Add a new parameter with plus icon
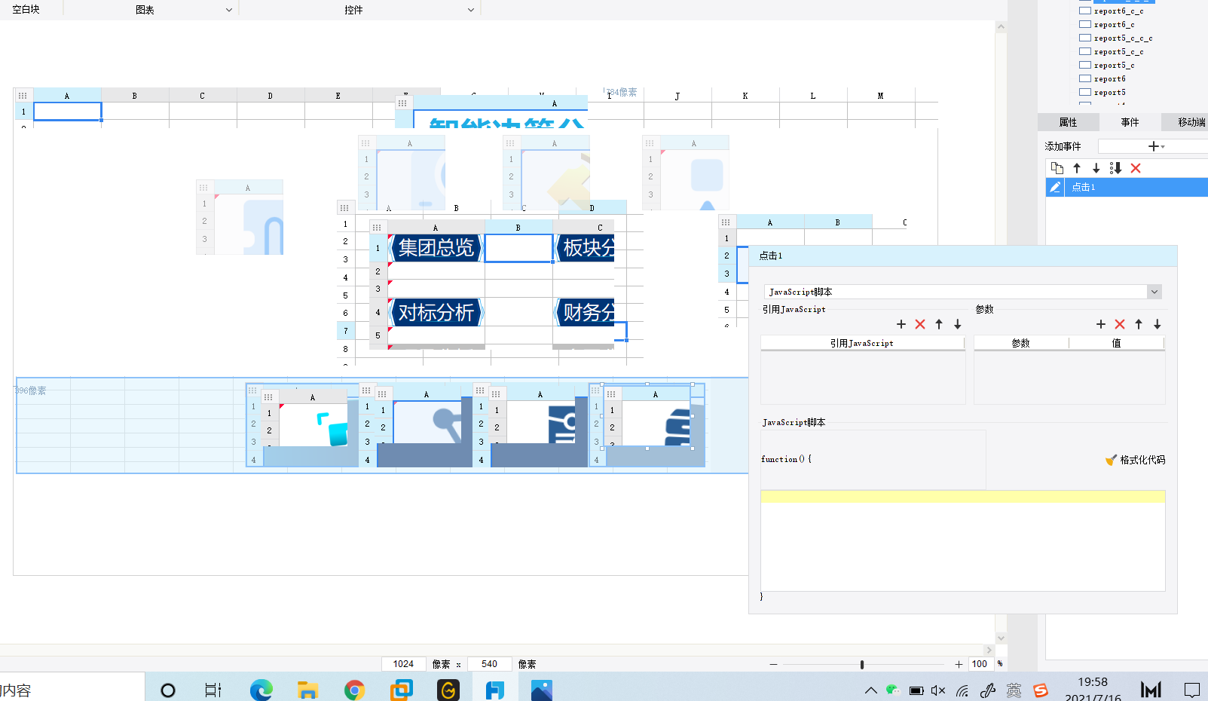The width and height of the screenshot is (1208, 701). [x=1101, y=324]
